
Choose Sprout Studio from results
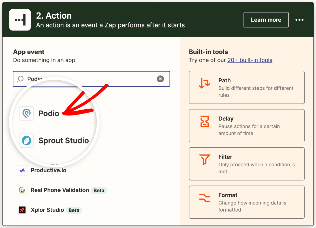click(x=63, y=141)
